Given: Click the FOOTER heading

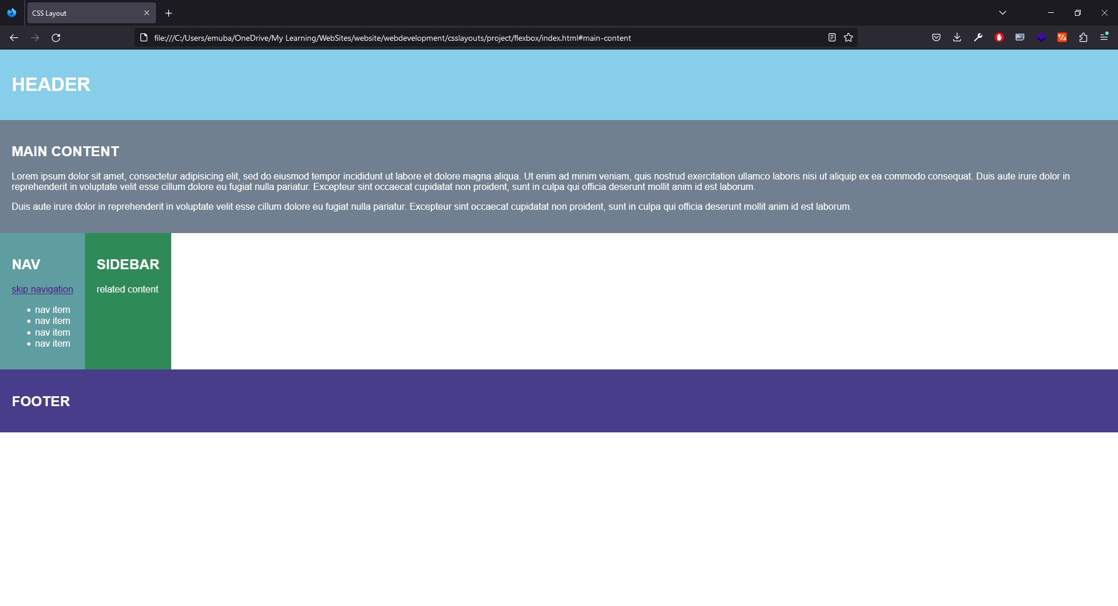Looking at the screenshot, I should [x=41, y=401].
